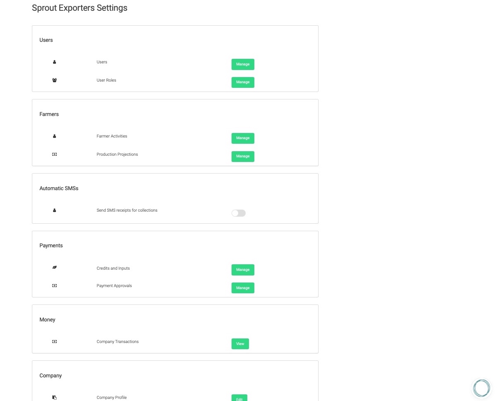Manage User Roles settings
500x401 pixels.
click(x=243, y=82)
